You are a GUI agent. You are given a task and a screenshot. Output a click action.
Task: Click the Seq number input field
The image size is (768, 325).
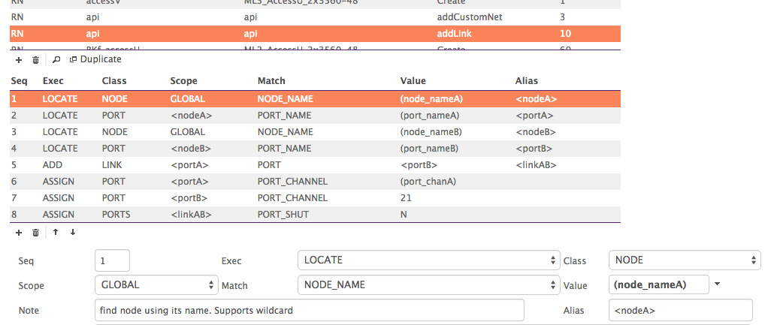click(x=113, y=260)
